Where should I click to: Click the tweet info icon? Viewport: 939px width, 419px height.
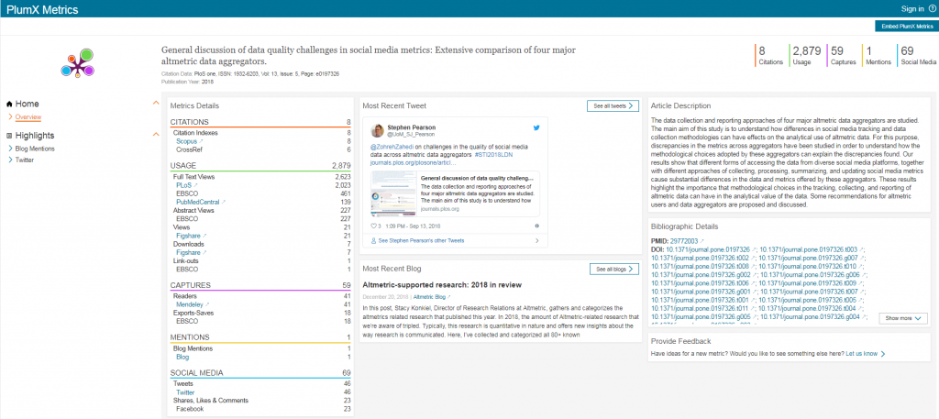point(536,225)
